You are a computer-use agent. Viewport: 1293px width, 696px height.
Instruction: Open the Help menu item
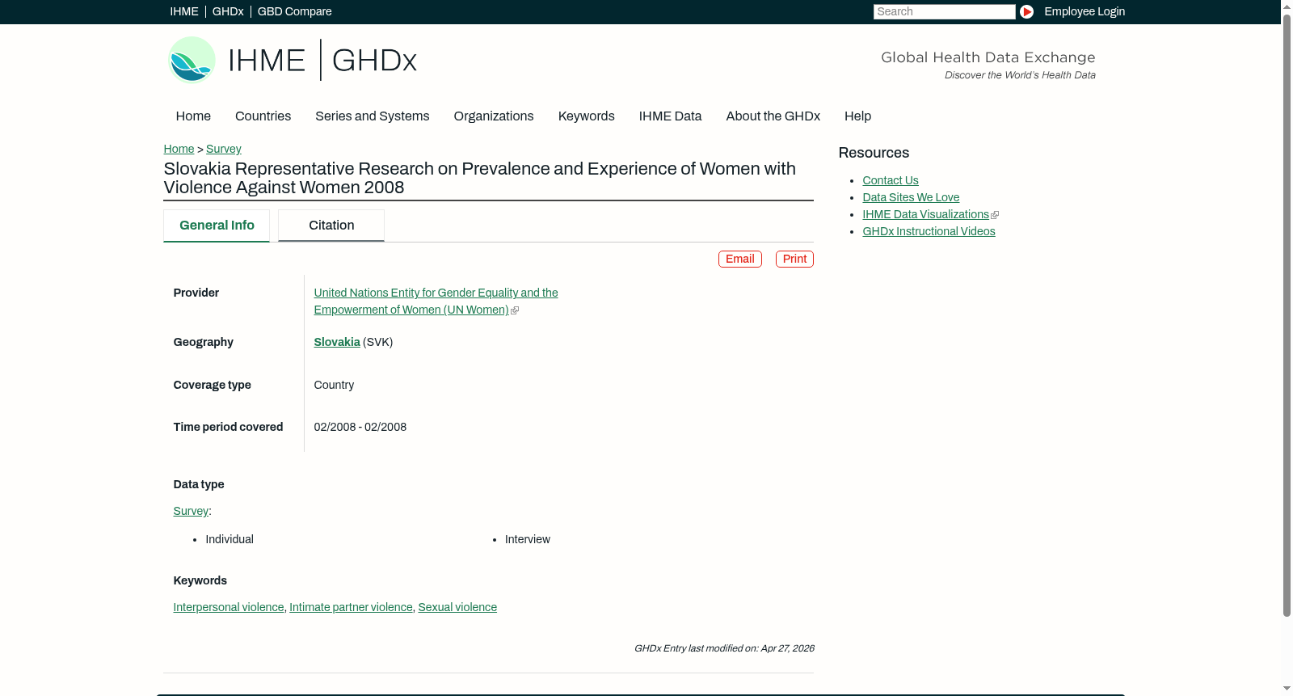[x=857, y=116]
